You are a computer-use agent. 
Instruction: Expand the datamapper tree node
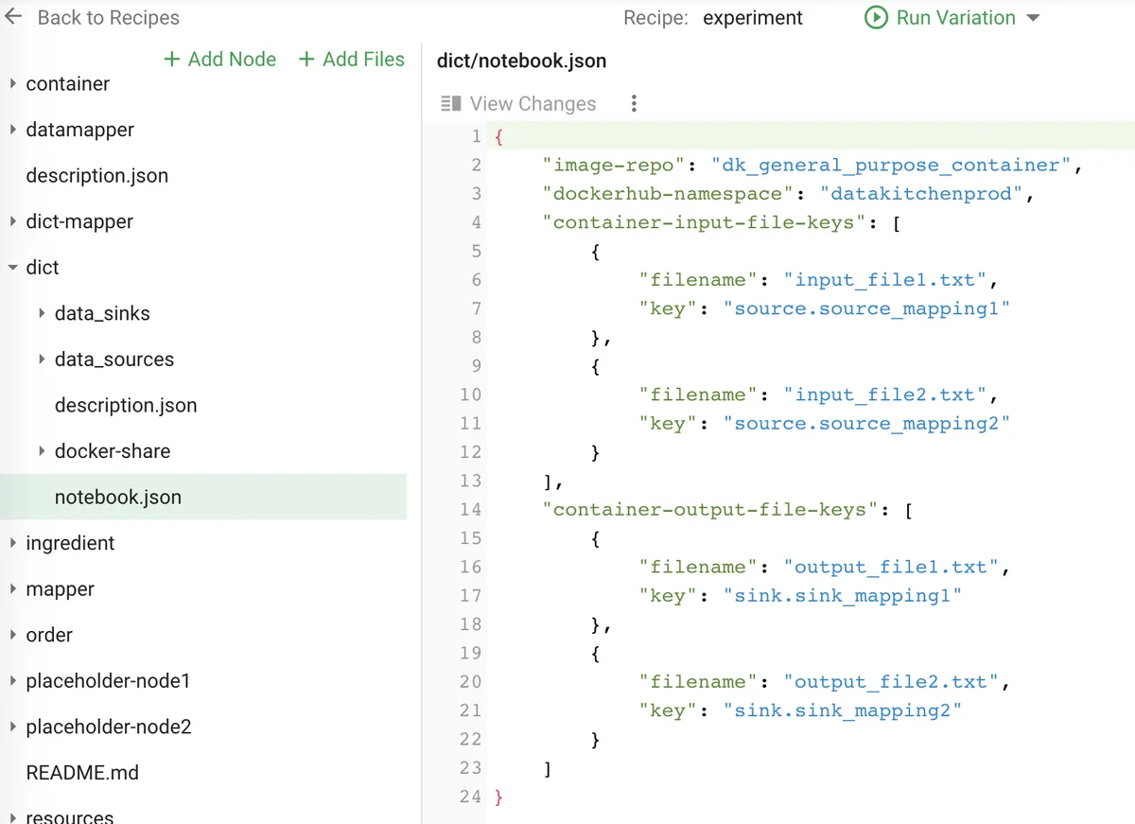[13, 130]
